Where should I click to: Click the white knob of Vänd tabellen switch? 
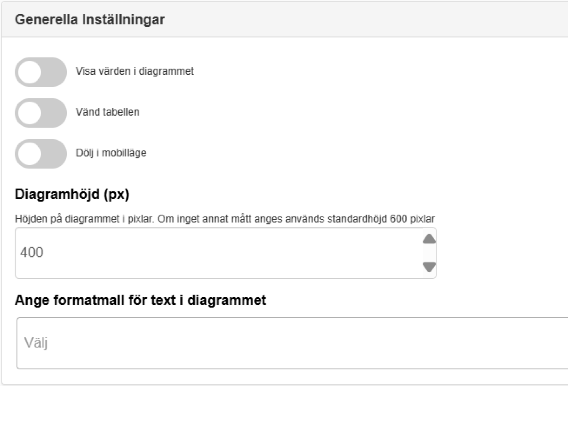30,113
